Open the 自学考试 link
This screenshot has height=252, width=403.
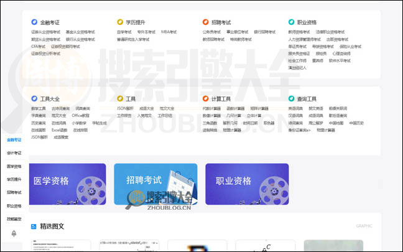pyautogui.click(x=124, y=32)
